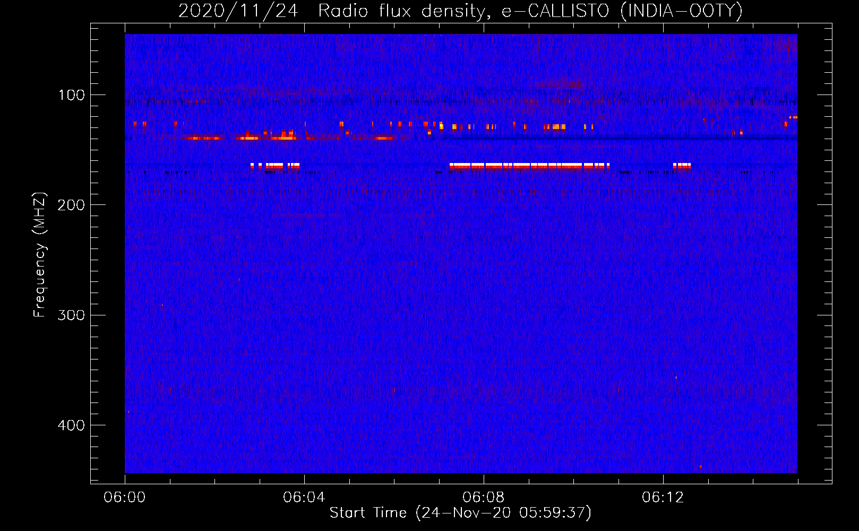Click the 06:04 time axis label

(x=304, y=497)
